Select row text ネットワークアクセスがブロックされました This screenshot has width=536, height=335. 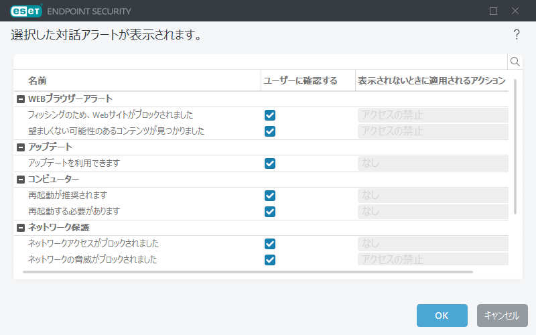tap(93, 243)
